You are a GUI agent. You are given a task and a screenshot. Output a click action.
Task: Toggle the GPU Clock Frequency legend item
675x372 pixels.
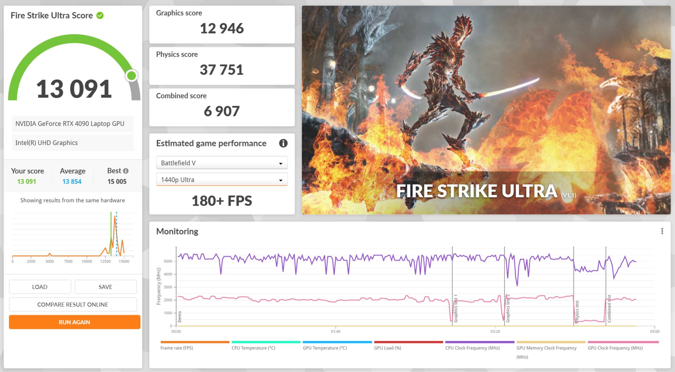(623, 346)
